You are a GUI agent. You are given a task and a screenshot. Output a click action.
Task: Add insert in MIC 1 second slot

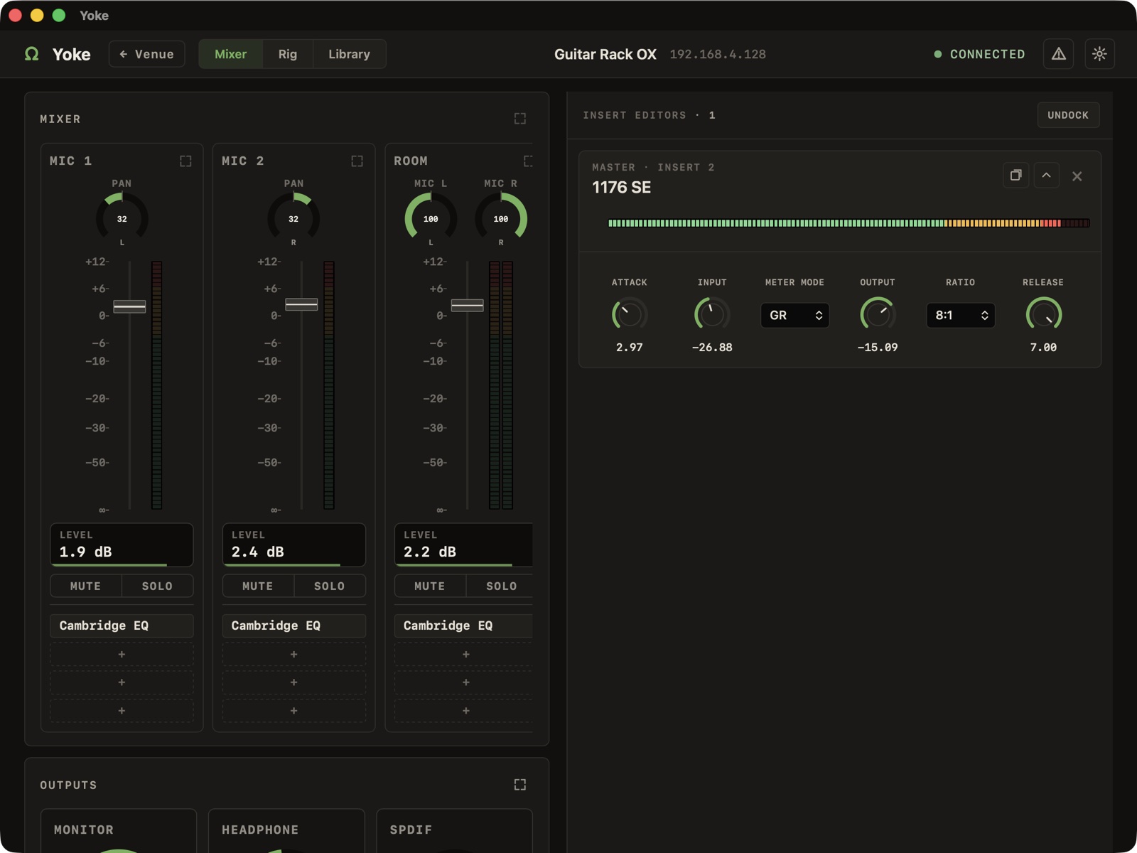click(122, 654)
